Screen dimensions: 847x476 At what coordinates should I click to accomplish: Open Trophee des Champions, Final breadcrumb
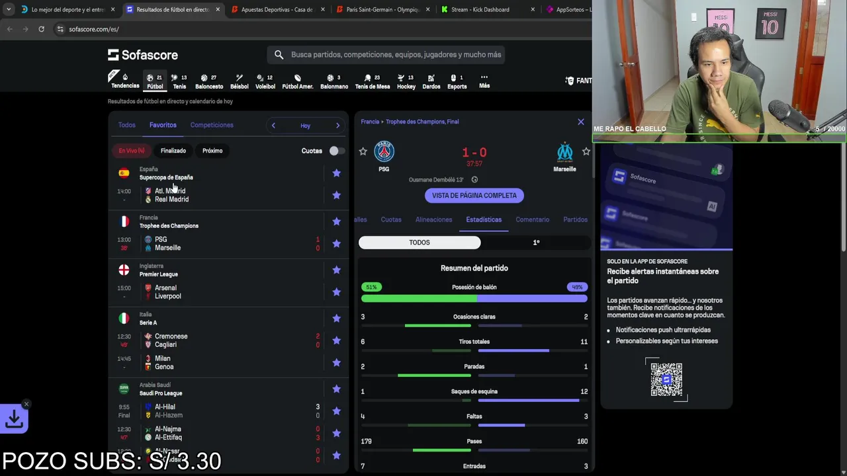(422, 122)
